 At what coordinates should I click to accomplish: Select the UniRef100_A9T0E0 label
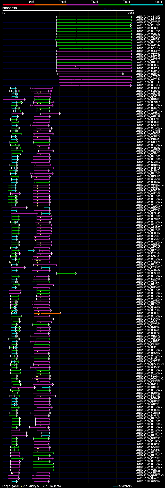148,85
